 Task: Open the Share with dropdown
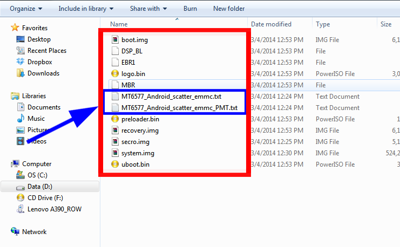tap(148, 9)
